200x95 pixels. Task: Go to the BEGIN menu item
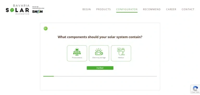(x=87, y=9)
